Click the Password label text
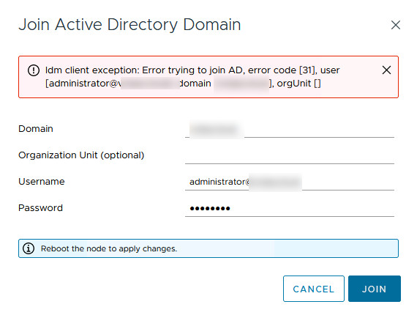The image size is (417, 318). 40,208
